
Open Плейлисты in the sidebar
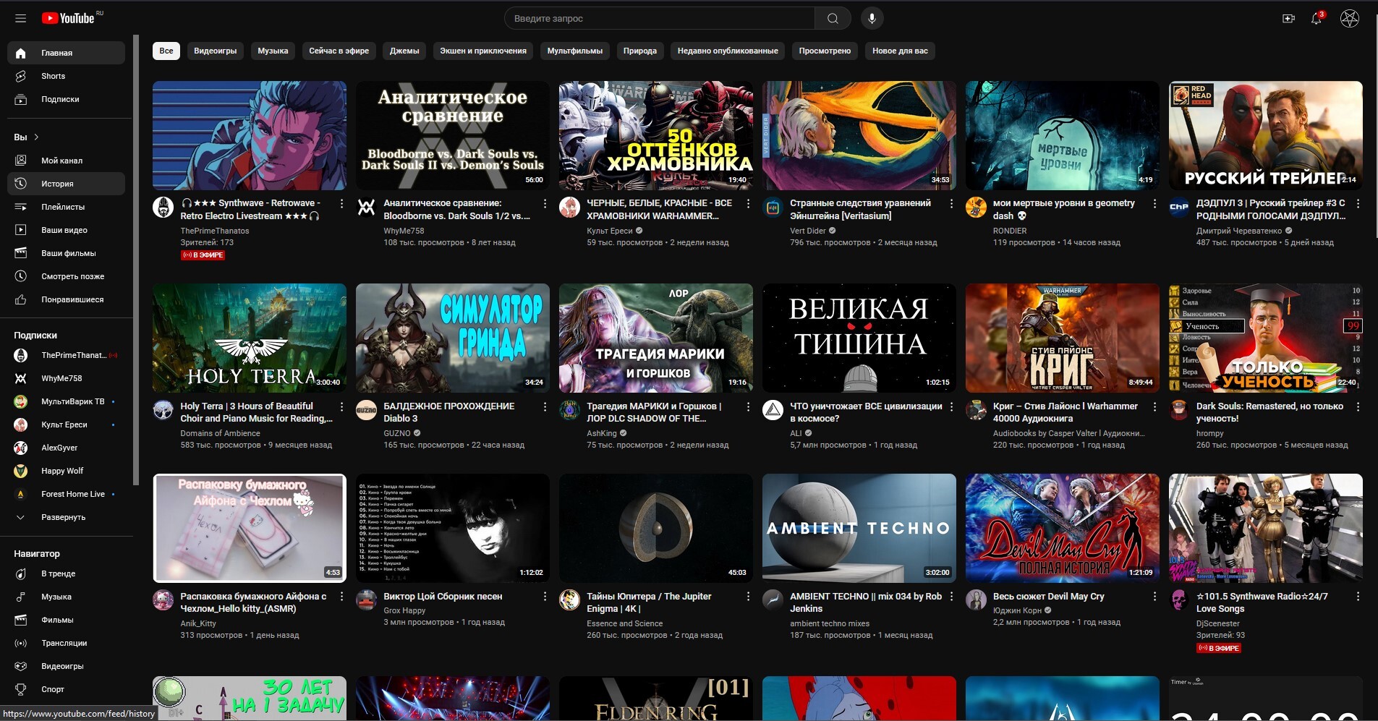click(x=66, y=207)
